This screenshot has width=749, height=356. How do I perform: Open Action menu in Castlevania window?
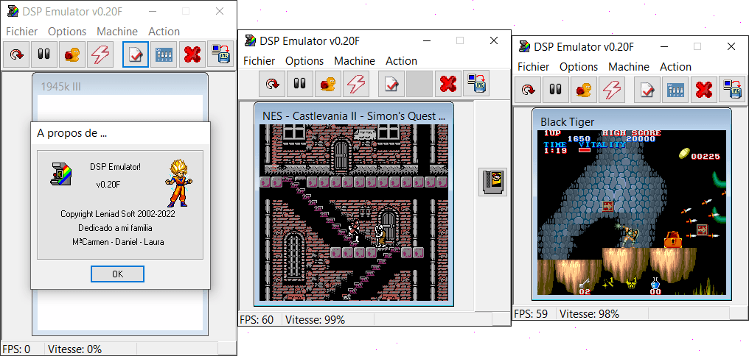(x=401, y=61)
